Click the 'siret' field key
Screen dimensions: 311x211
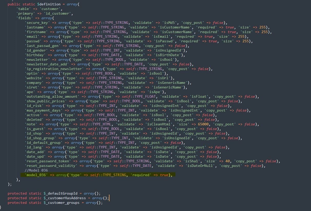(32, 87)
